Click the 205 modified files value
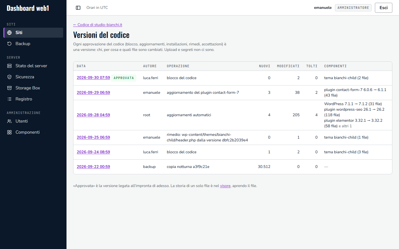Viewport: 399px width, 249px height. pyautogui.click(x=296, y=115)
